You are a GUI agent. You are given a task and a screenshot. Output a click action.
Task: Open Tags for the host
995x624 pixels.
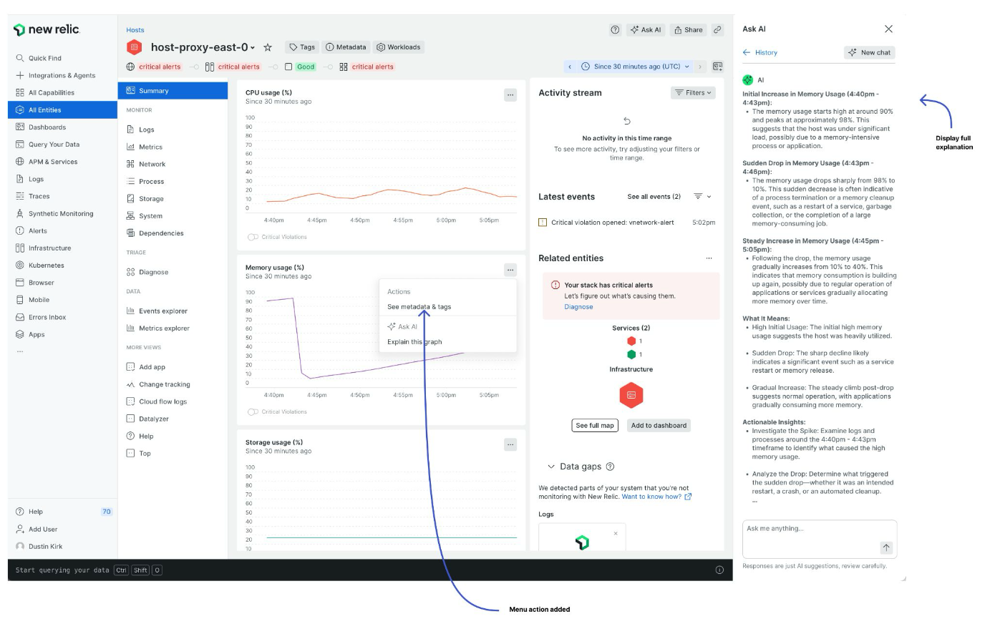point(302,47)
